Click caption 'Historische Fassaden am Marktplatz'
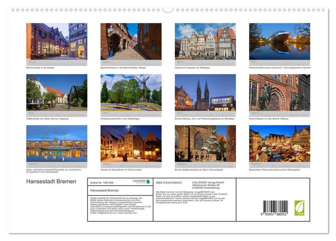Screen dimensions: 336x241 [192, 68]
